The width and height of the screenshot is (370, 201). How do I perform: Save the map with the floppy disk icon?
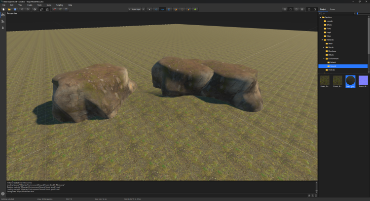15,9
